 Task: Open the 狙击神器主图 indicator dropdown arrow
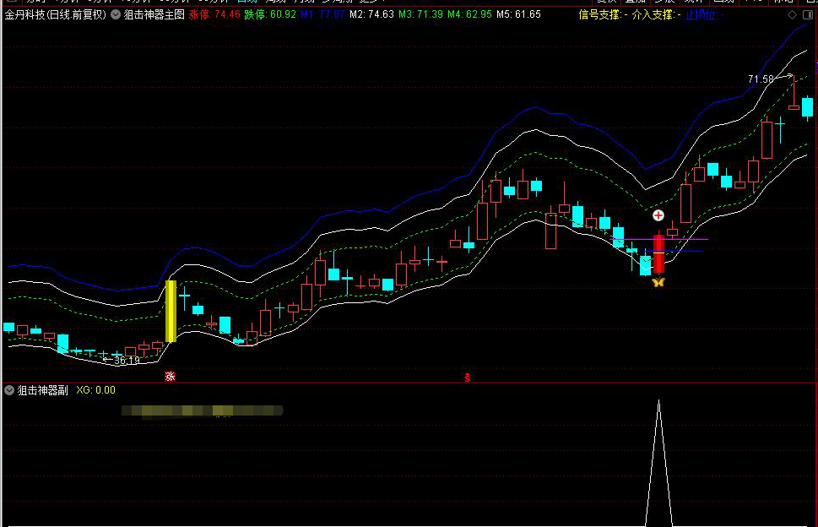[x=116, y=14]
